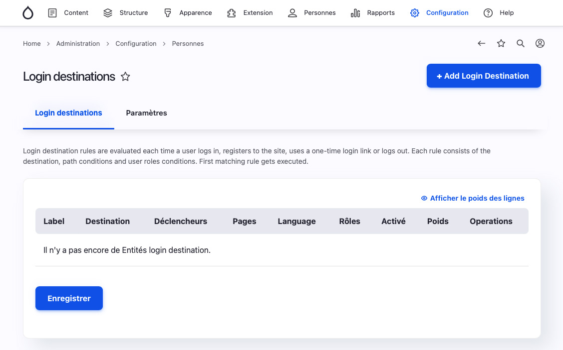Open Help via the question mark icon
Image resolution: width=563 pixels, height=350 pixels.
click(488, 13)
